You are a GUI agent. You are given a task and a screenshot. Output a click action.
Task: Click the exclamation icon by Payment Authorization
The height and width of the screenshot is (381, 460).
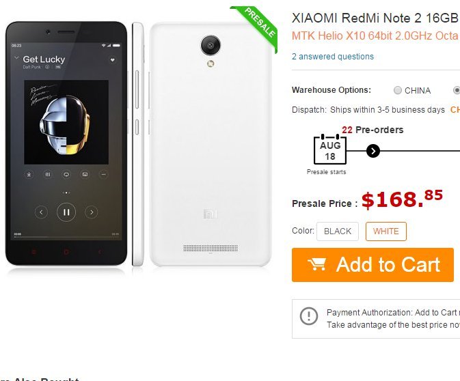[309, 317]
